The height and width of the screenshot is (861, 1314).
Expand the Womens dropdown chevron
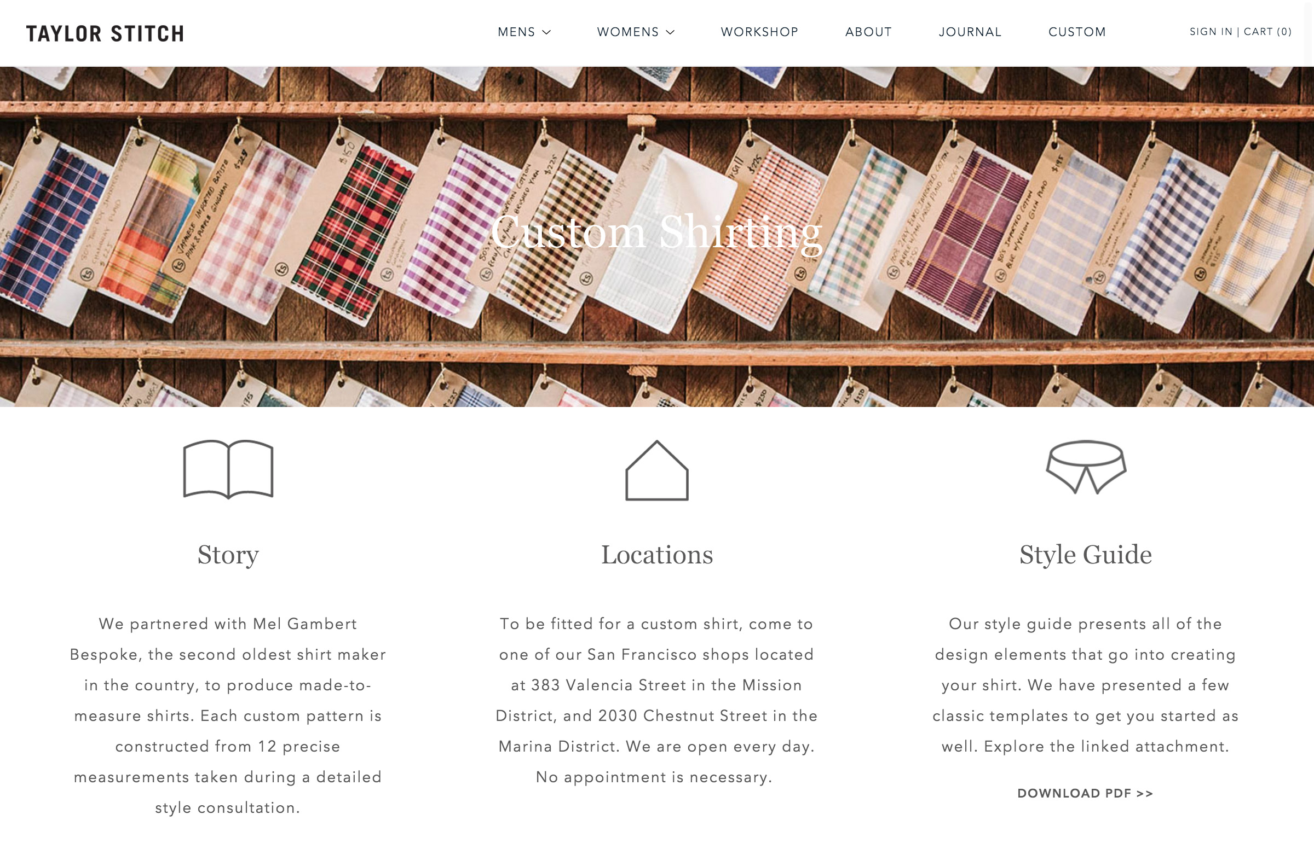coord(670,32)
